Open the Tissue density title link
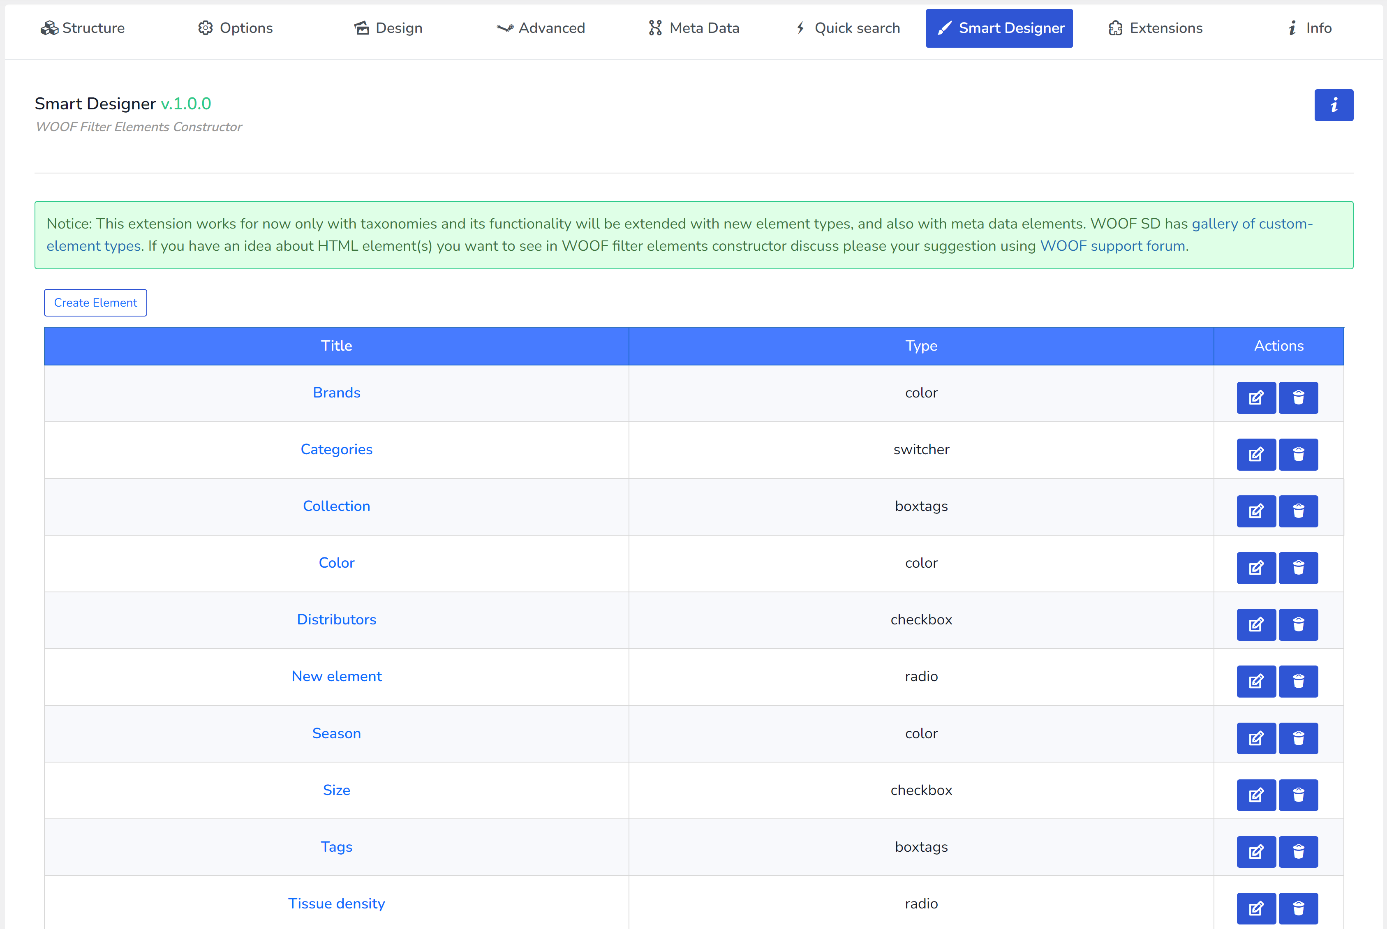The image size is (1387, 929). tap(336, 904)
